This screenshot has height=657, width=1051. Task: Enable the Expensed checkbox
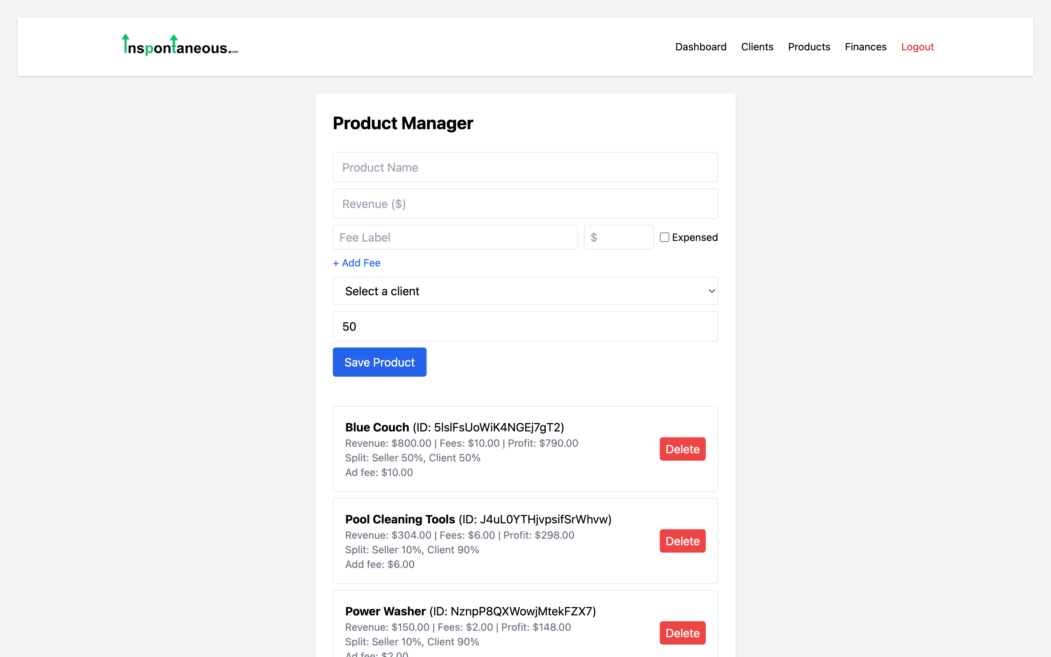pyautogui.click(x=664, y=237)
